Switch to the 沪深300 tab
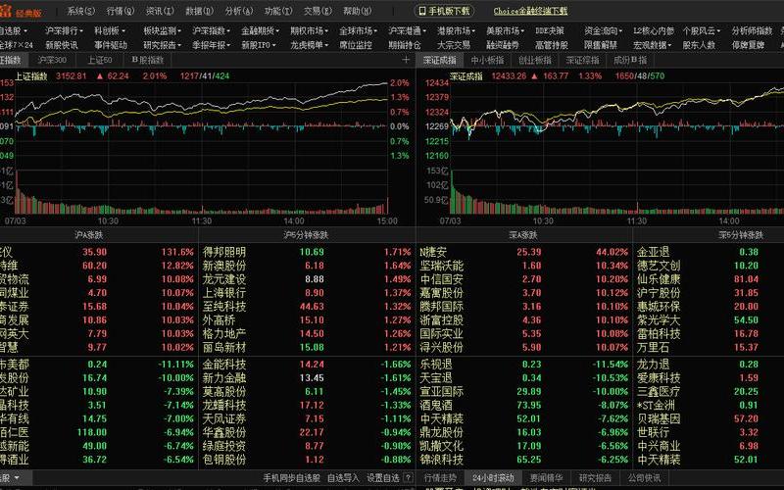The image size is (784, 490). [52, 61]
